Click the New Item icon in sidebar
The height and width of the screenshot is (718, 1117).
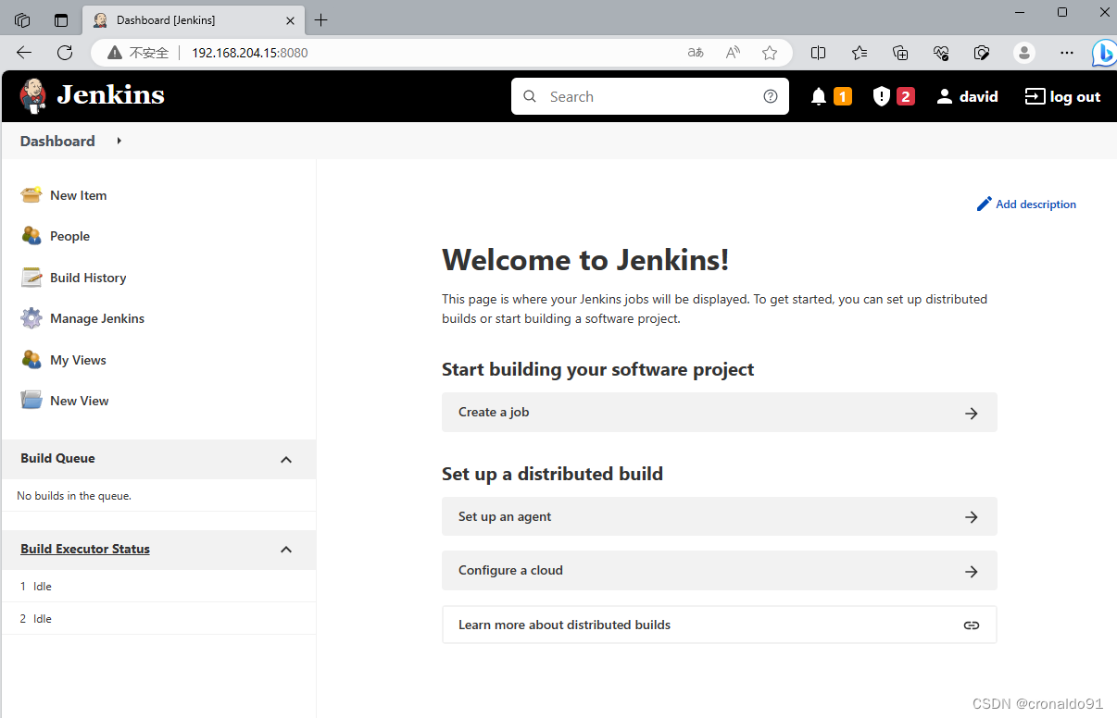(31, 195)
